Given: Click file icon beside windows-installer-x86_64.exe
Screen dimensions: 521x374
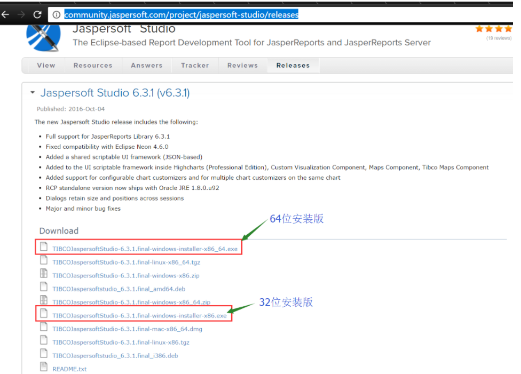Looking at the screenshot, I should pyautogui.click(x=44, y=246).
